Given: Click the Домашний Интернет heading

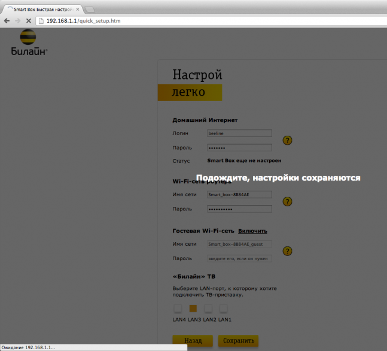Looking at the screenshot, I should [205, 120].
